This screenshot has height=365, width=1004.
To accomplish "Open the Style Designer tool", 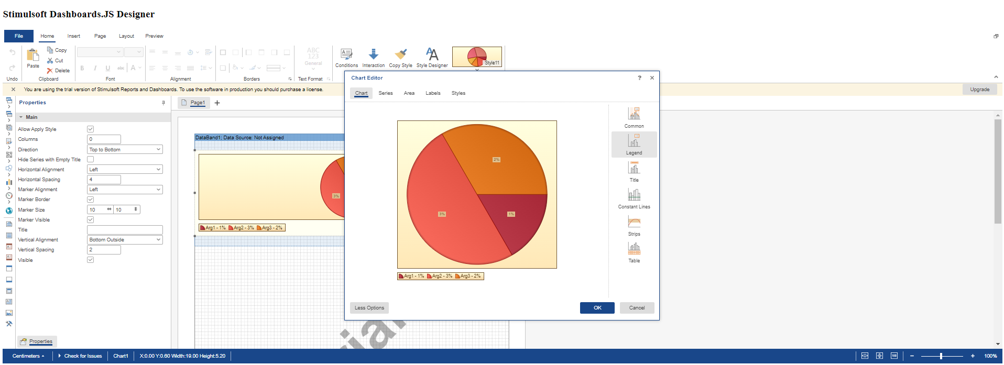I will (432, 54).
